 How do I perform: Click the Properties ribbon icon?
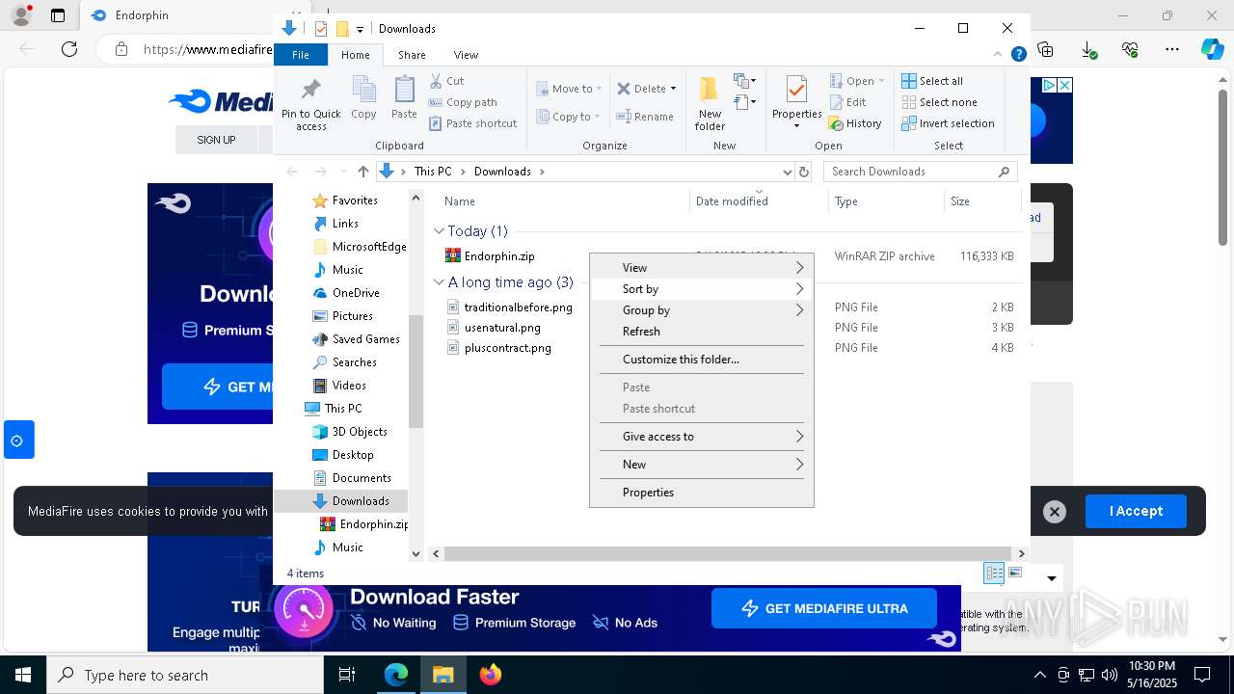tap(796, 102)
